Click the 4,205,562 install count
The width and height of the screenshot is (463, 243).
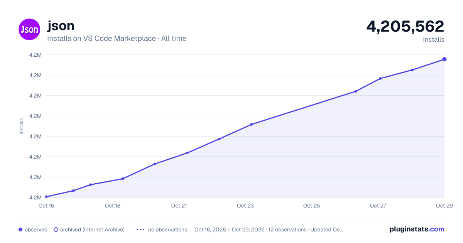tap(405, 26)
